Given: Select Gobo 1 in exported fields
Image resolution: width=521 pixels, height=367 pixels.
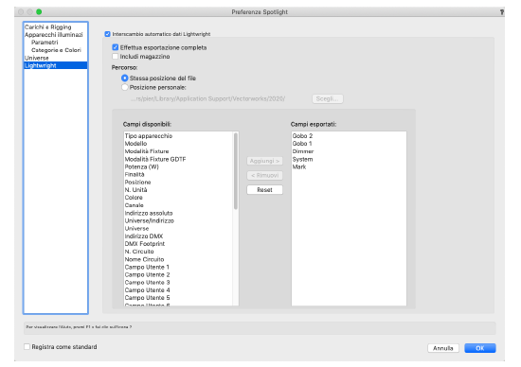Looking at the screenshot, I should click(349, 144).
